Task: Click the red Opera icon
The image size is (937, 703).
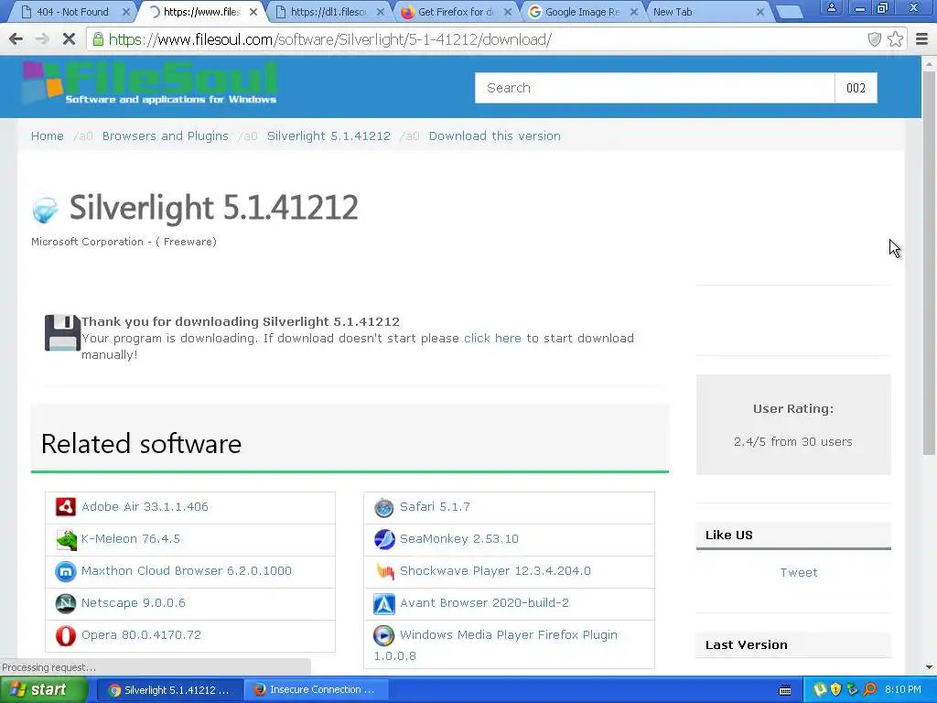Action: [x=66, y=635]
